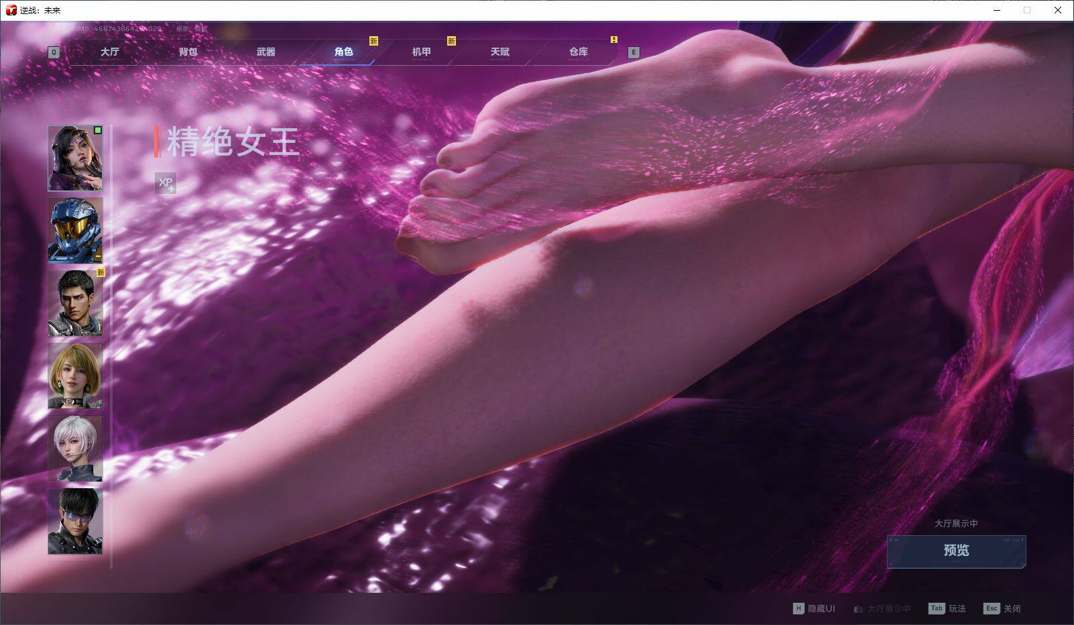
Task: Switch to the 背包 tab
Action: pyautogui.click(x=188, y=52)
